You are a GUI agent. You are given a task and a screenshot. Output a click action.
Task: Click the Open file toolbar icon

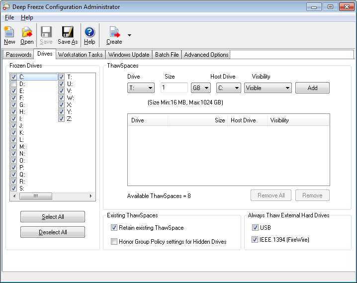coord(27,35)
